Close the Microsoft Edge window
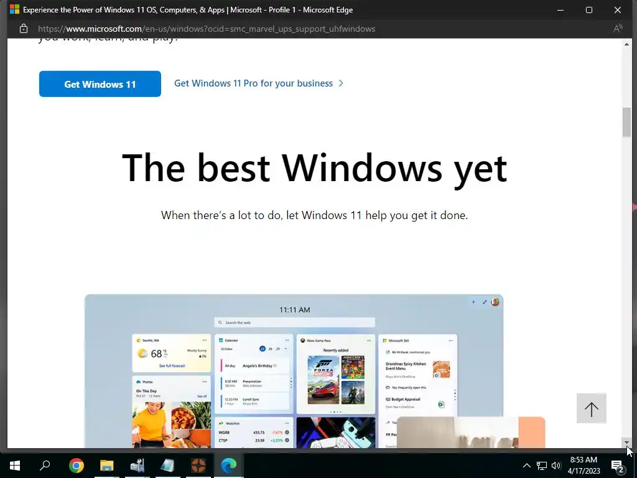The image size is (637, 478). coord(618,10)
